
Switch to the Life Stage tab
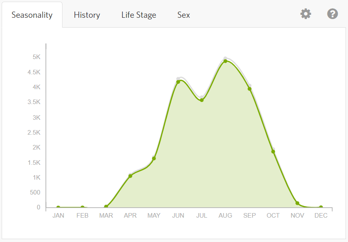click(x=139, y=15)
